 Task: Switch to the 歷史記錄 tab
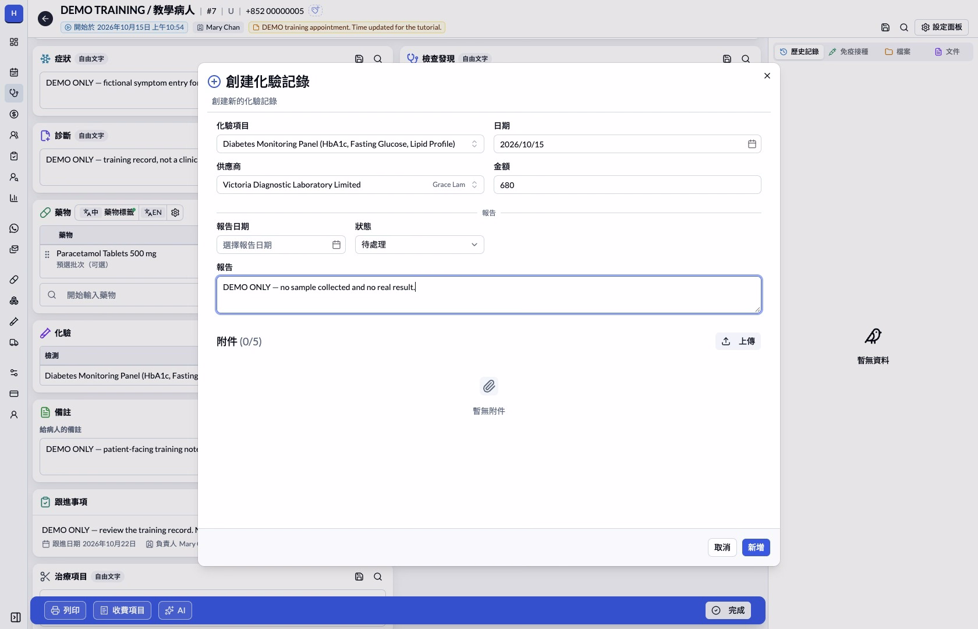(x=799, y=52)
